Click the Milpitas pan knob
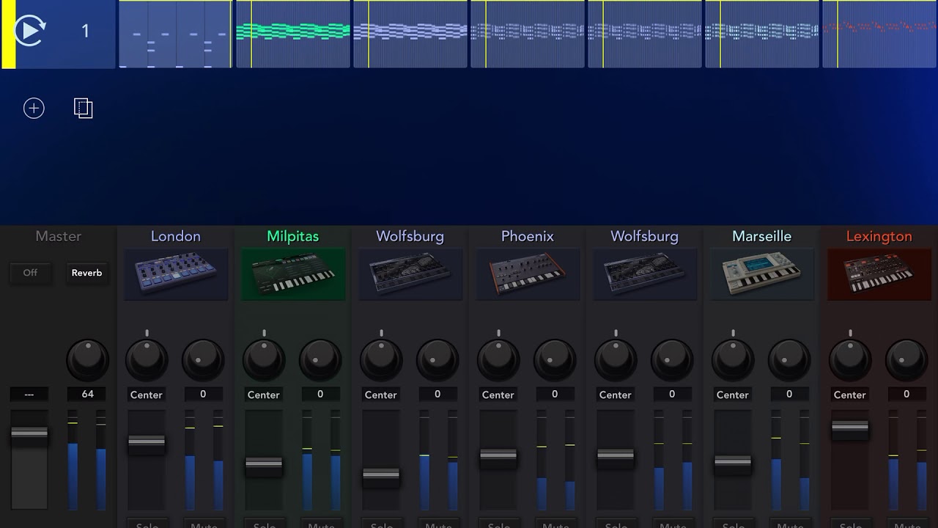The height and width of the screenshot is (528, 938). point(264,360)
